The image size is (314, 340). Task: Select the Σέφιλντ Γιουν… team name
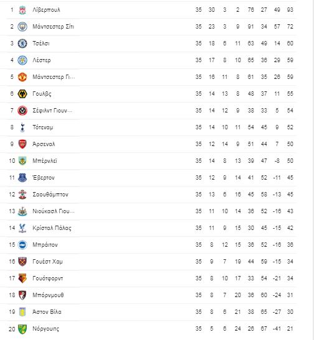tap(52, 111)
